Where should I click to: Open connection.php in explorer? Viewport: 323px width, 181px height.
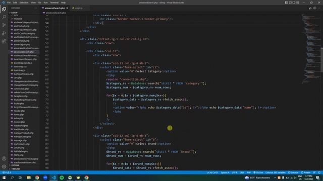21,89
